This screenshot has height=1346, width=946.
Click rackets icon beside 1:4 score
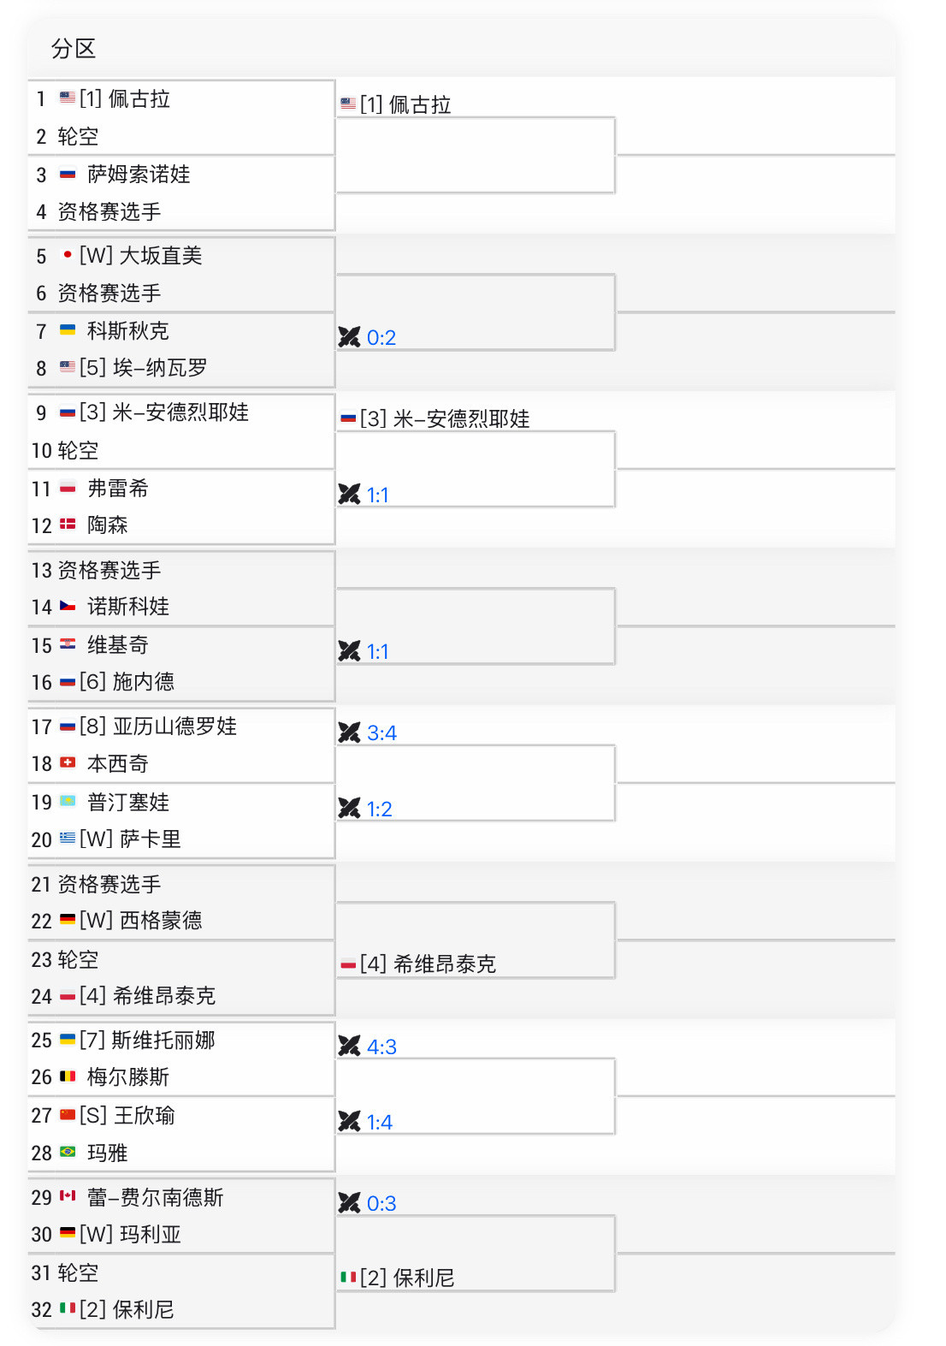tap(349, 1121)
